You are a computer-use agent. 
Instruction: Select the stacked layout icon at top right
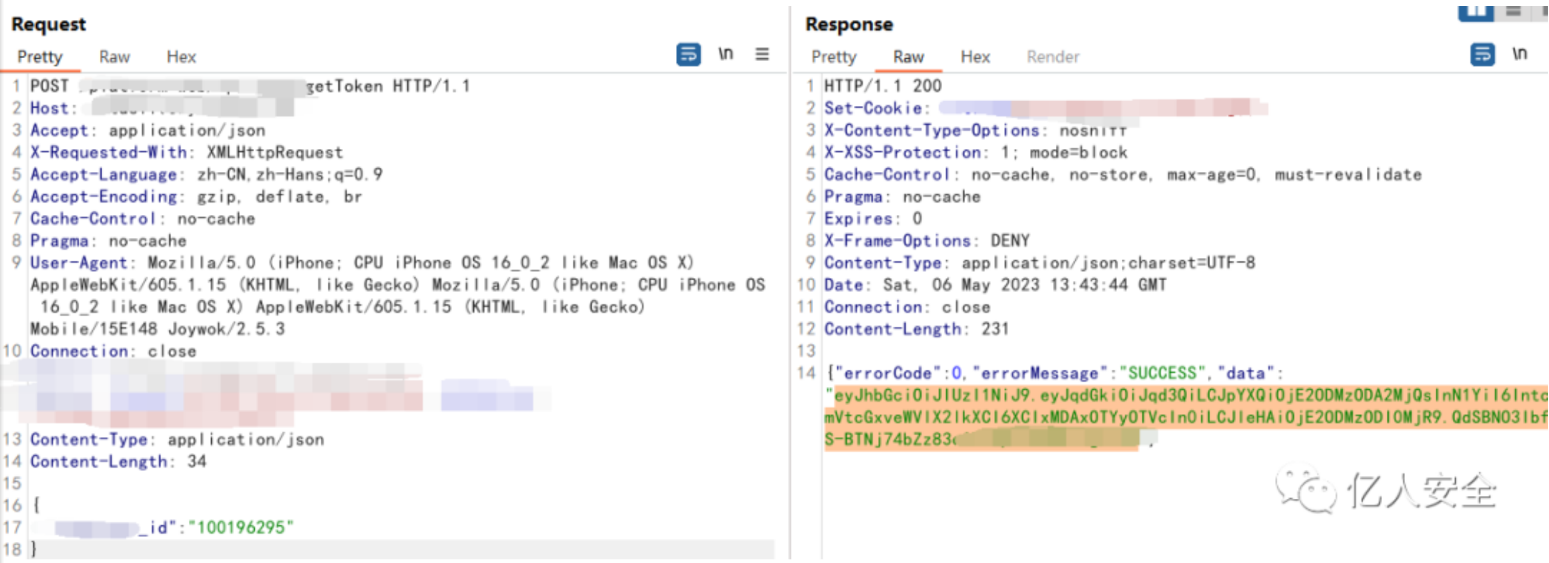point(1513,12)
